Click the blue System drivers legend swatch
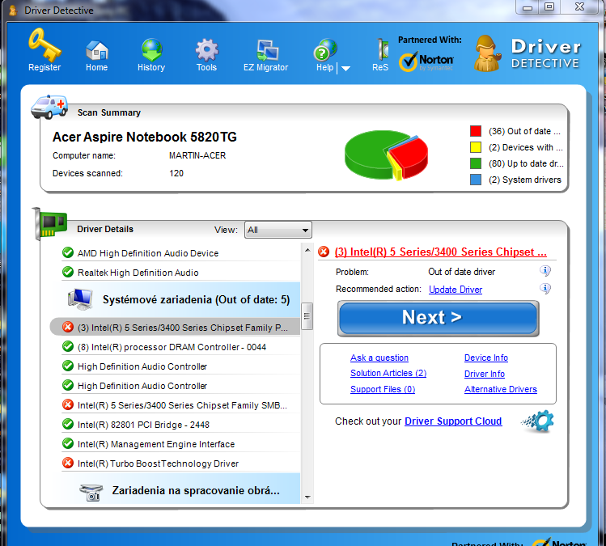The height and width of the screenshot is (546, 606). point(476,180)
